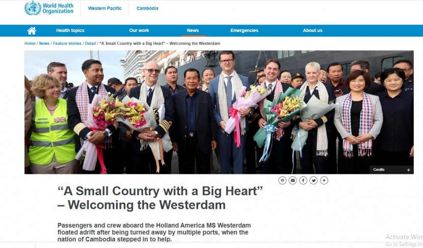Select the News tab
The width and height of the screenshot is (423, 248).
coord(193,30)
